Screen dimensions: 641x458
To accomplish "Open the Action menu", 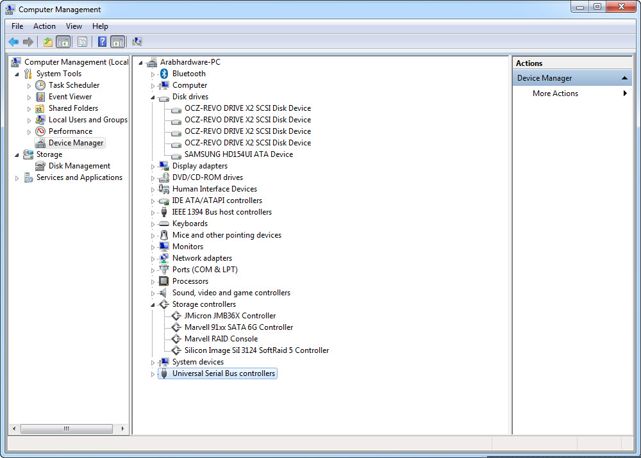I will (44, 26).
